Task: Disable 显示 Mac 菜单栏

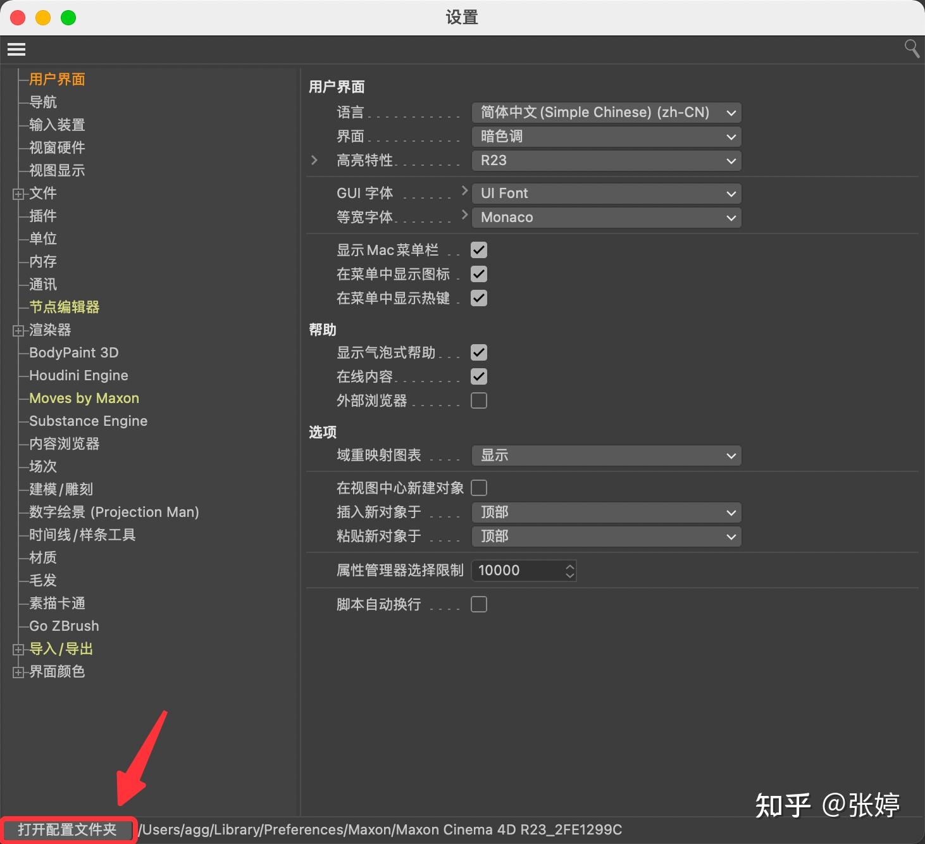Action: [x=478, y=249]
